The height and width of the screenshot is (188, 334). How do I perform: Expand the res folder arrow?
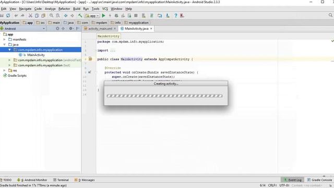5,70
